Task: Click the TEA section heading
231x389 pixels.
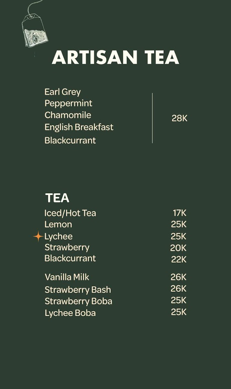Action: (57, 198)
